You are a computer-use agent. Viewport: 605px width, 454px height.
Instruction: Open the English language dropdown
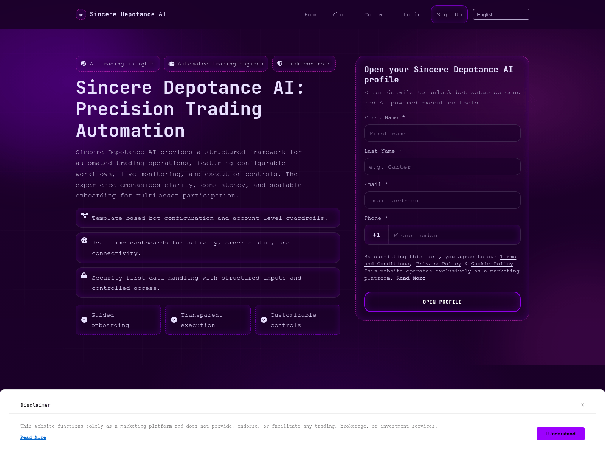[501, 14]
